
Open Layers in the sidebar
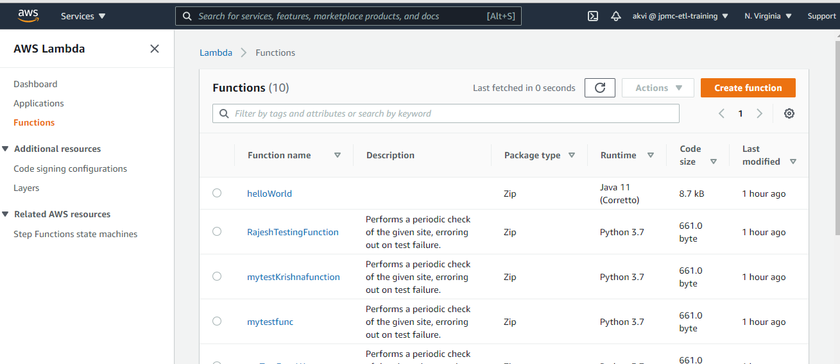tap(26, 188)
